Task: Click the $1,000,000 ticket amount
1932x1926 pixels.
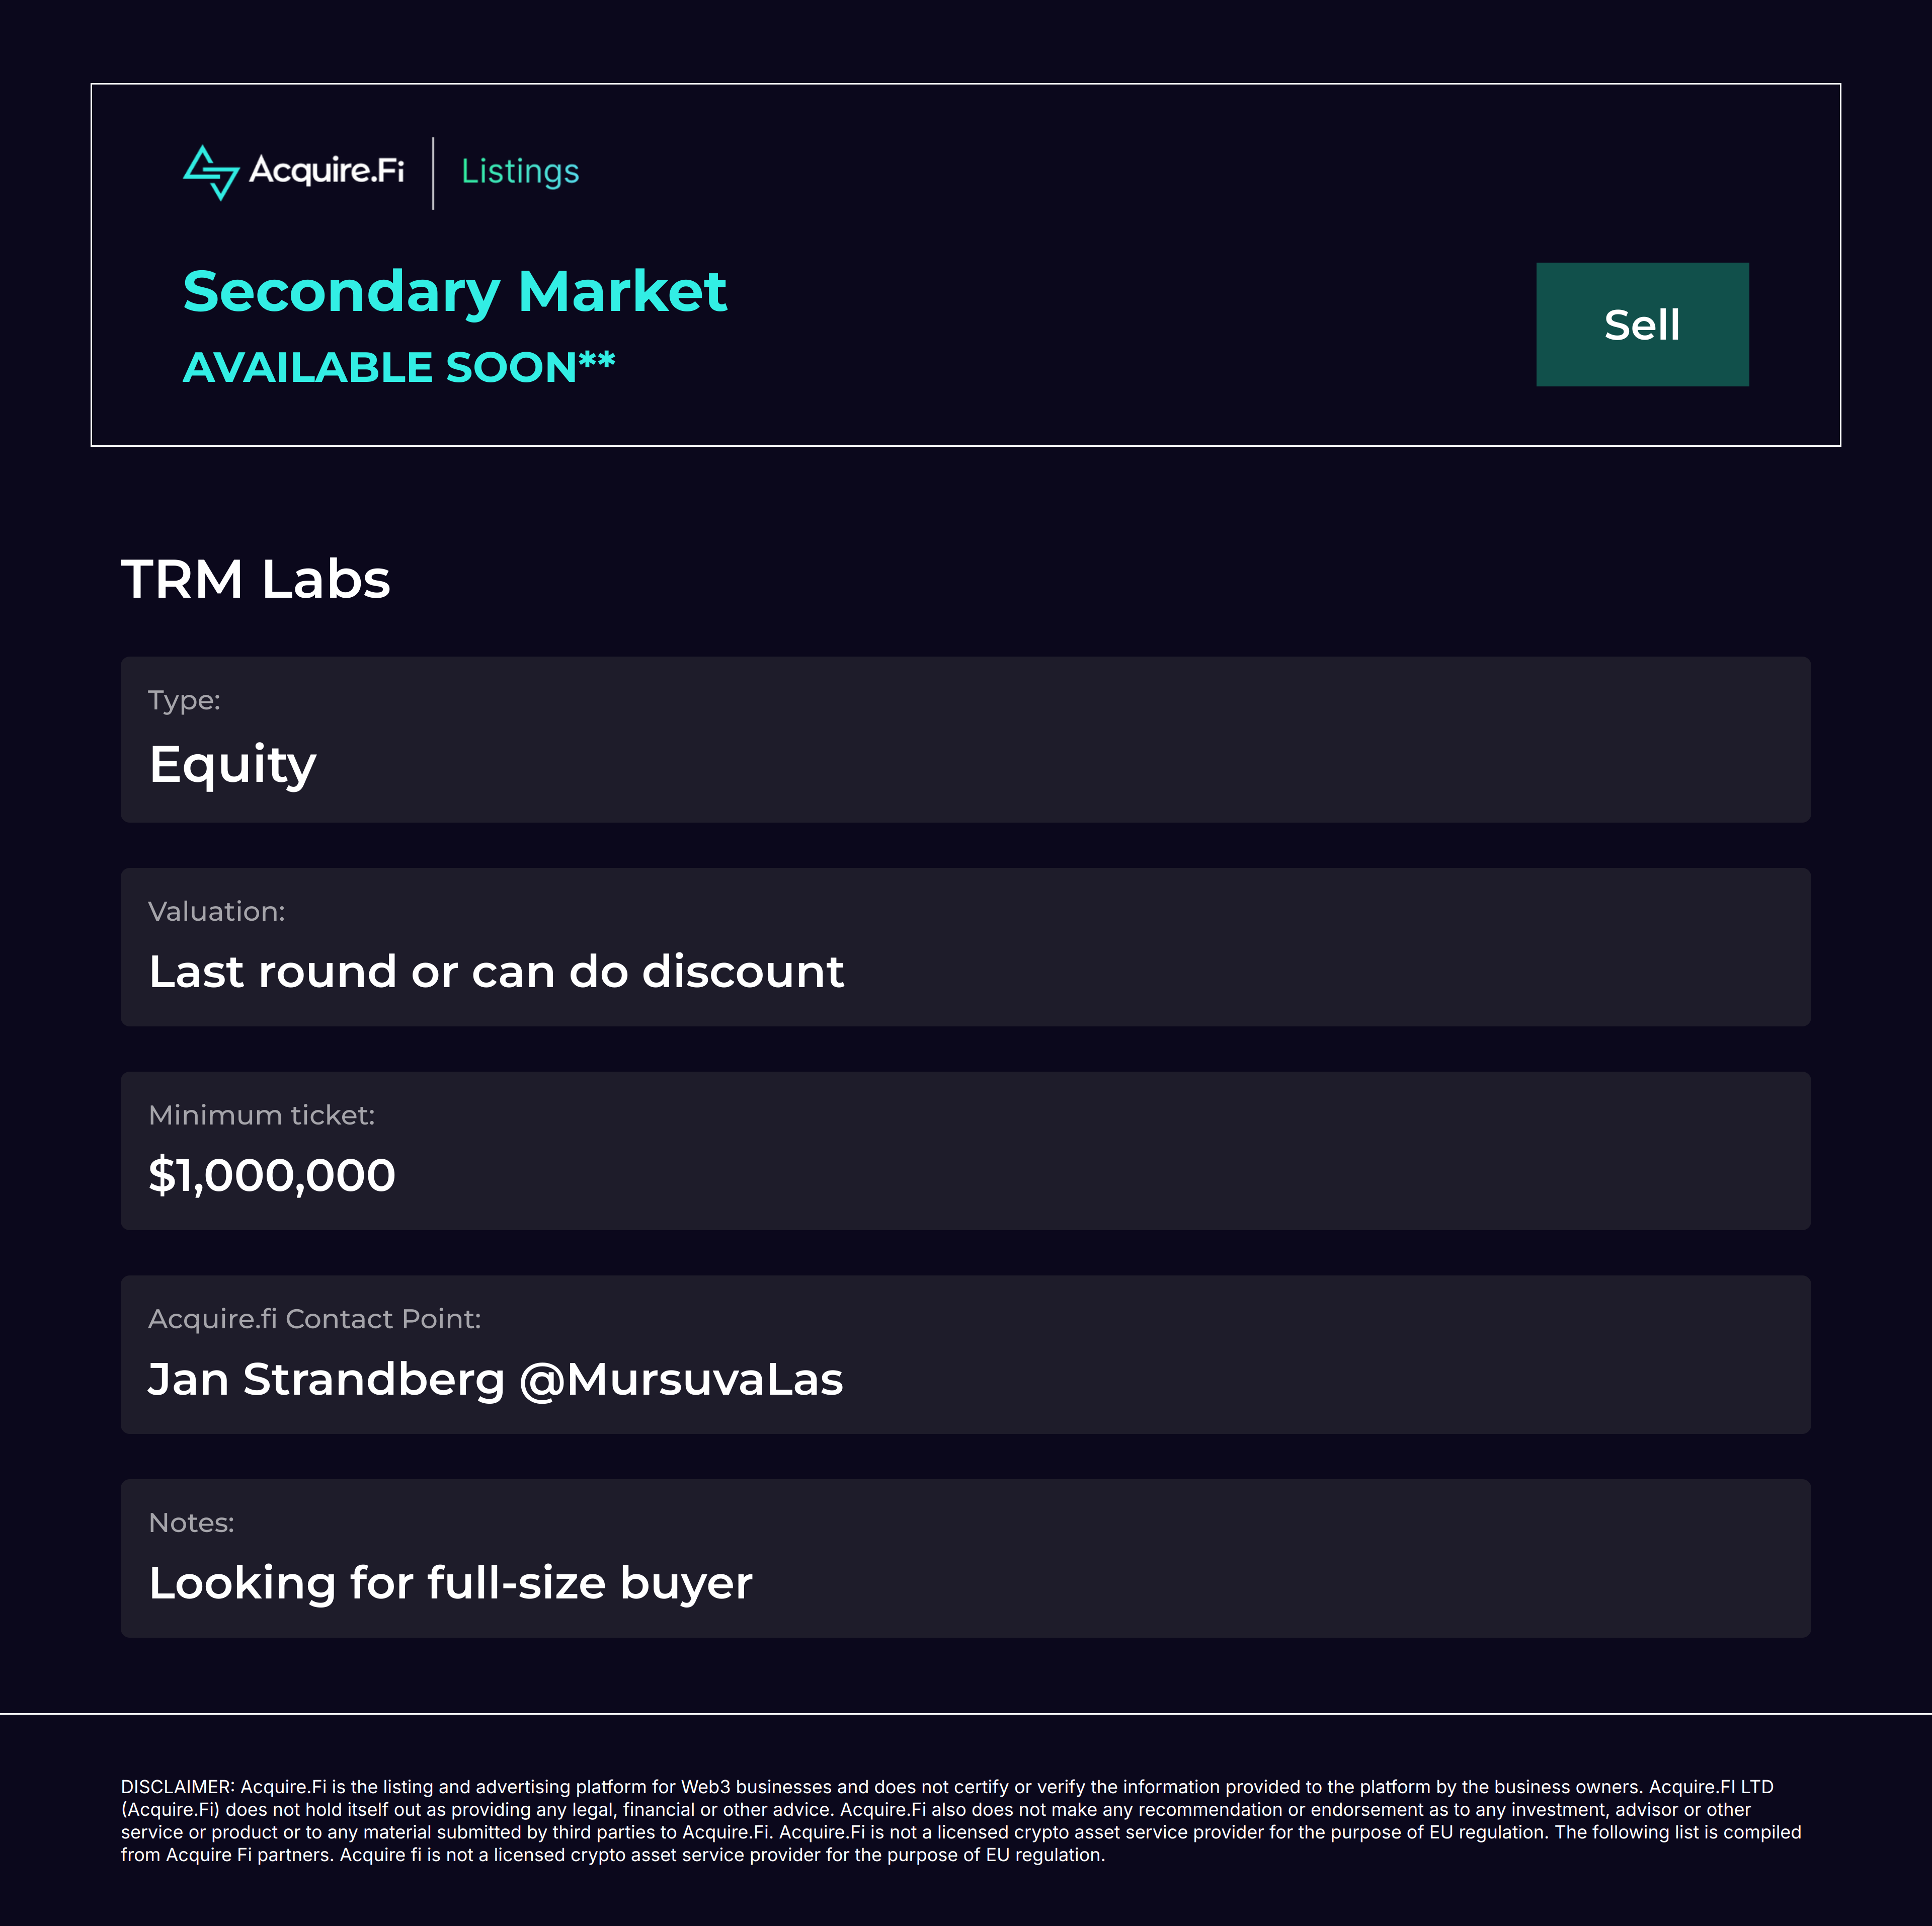Action: (x=272, y=1175)
